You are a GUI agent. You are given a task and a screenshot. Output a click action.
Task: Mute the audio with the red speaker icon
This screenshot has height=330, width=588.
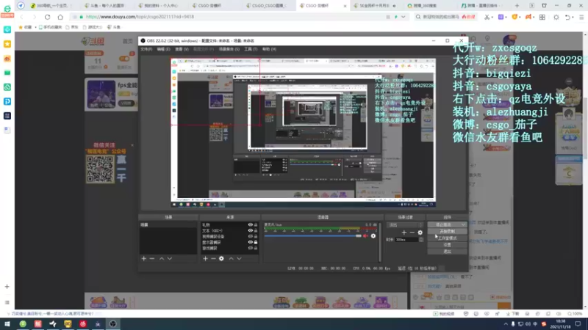pos(365,236)
